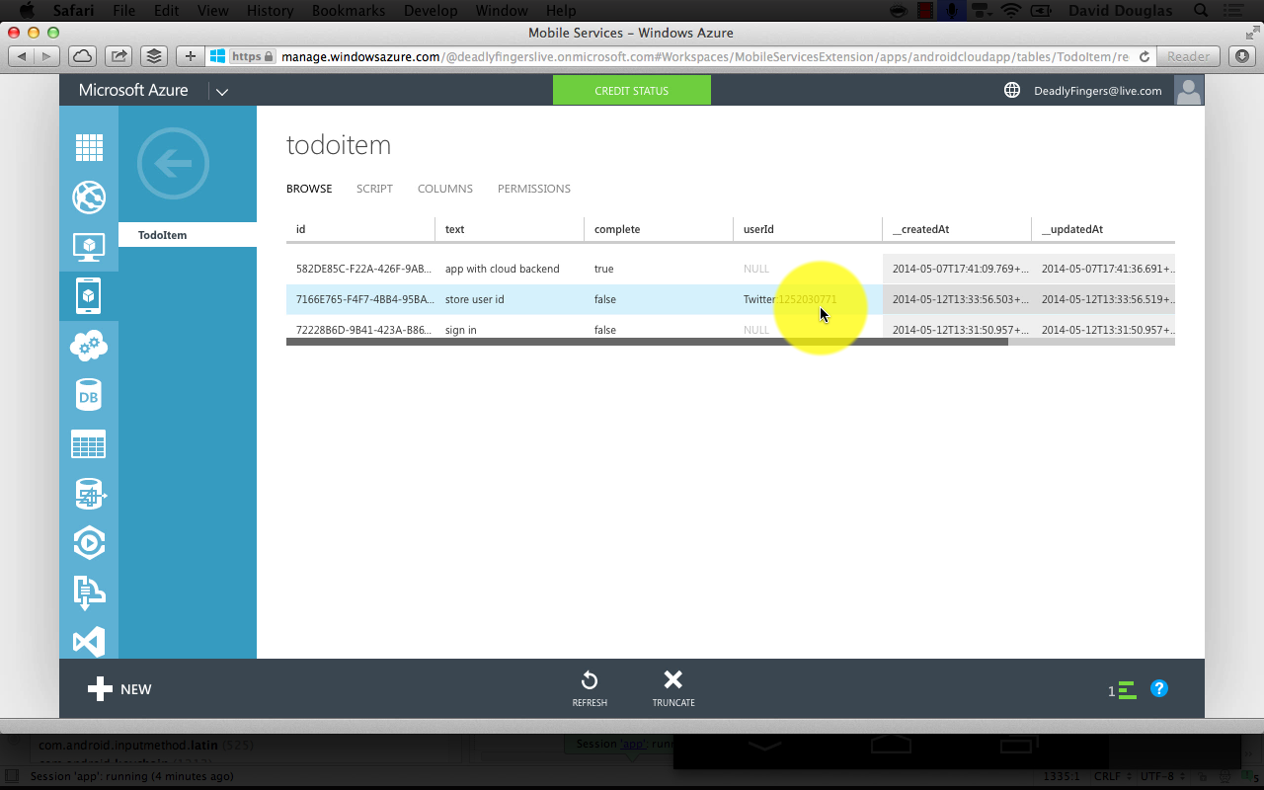Click Safari back navigation arrow
The image size is (1264, 790).
22,56
